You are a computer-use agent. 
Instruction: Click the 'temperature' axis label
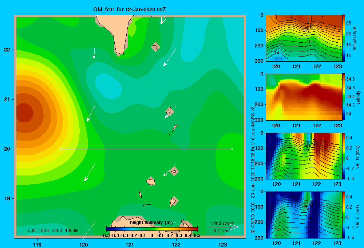tap(354, 38)
